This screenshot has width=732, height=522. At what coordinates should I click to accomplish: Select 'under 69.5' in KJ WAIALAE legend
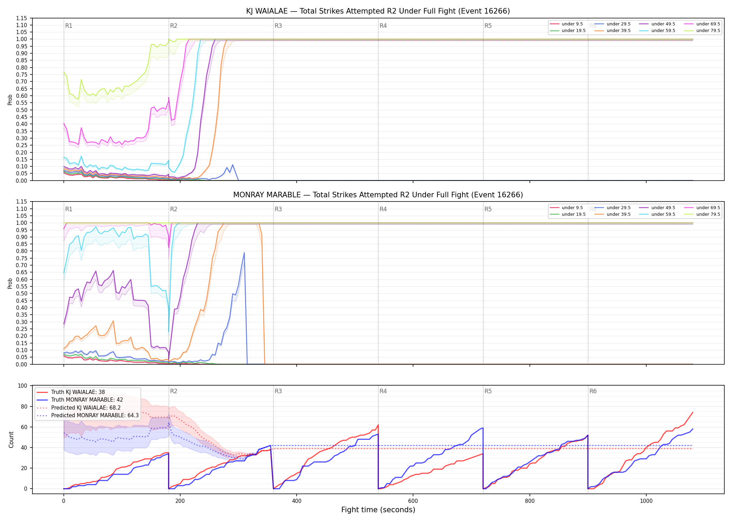tap(702, 24)
